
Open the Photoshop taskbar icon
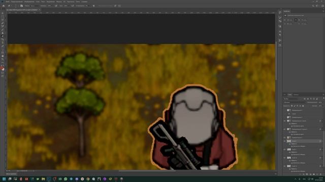(49, 179)
